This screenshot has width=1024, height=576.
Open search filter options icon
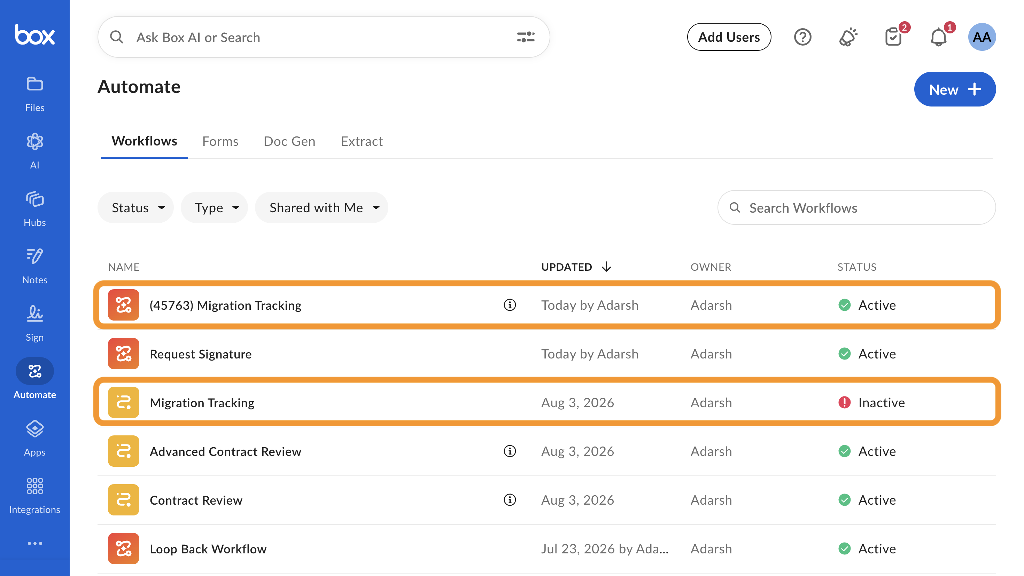526,37
